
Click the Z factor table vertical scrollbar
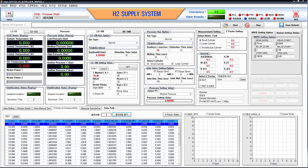pyautogui.click(x=179, y=143)
